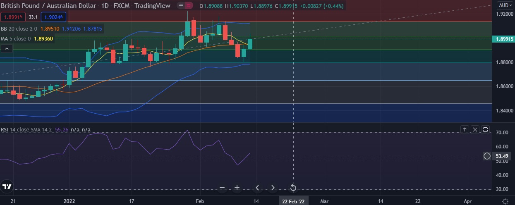
Task: Toggle the market status pill next to TradingView
Action: 185,6
